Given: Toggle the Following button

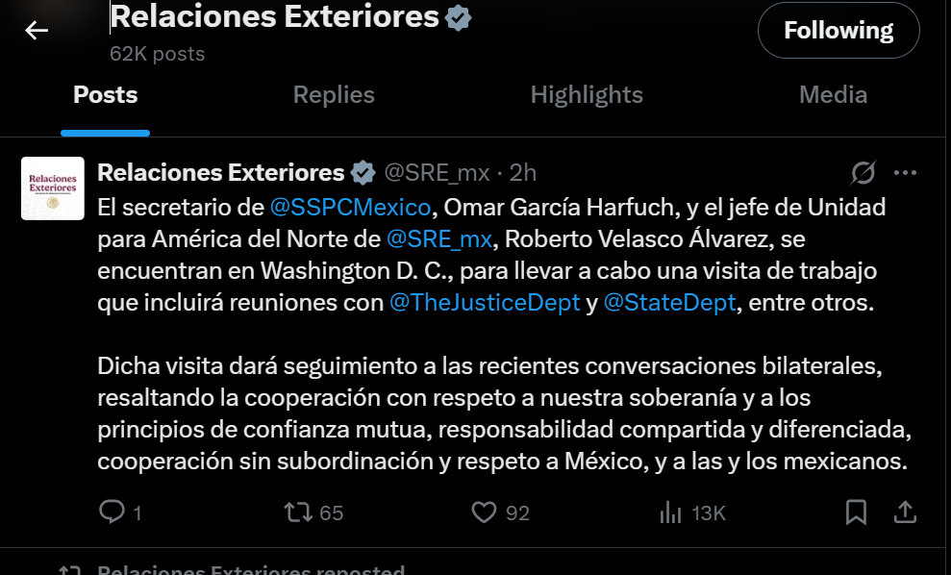Looking at the screenshot, I should (x=838, y=31).
